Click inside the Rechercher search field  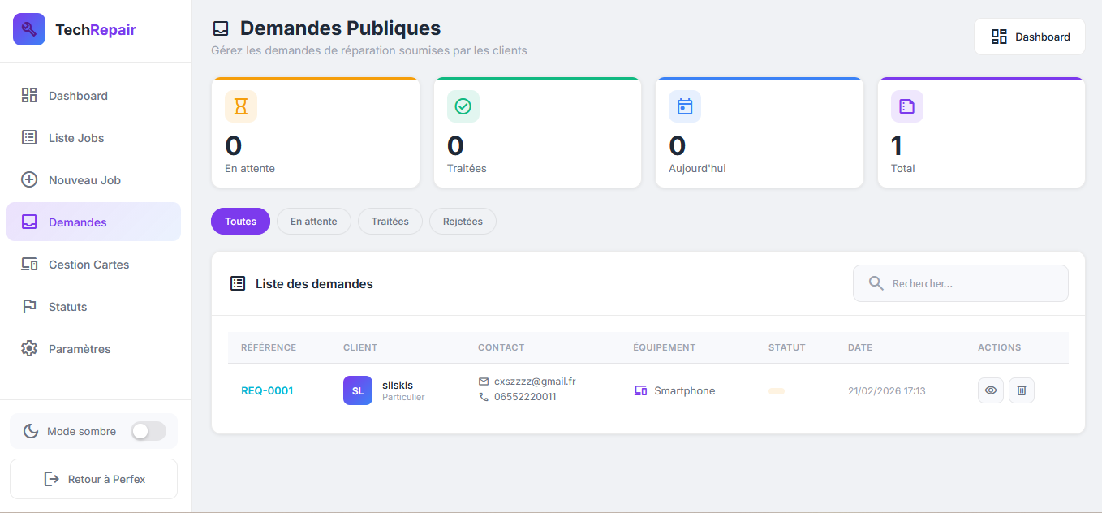click(x=960, y=283)
